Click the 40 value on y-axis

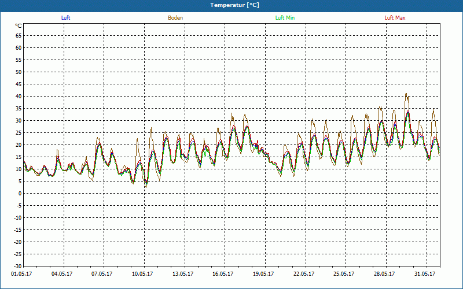[x=19, y=97]
